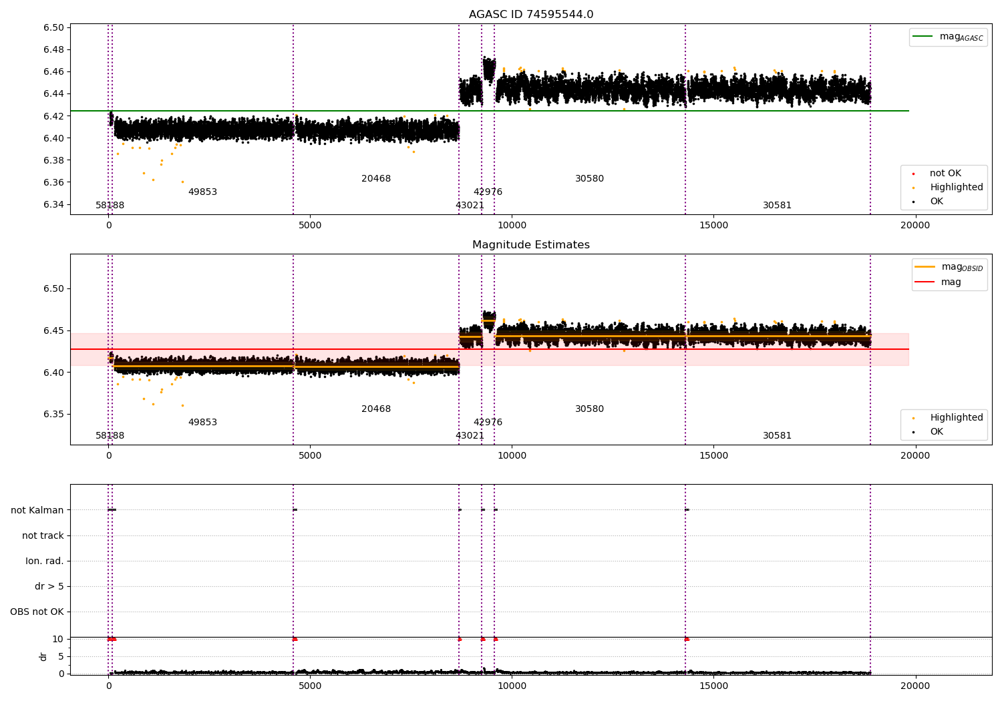The height and width of the screenshot is (701, 1002).
Task: Click the '6.36' y-axis tick label
Action: pyautogui.click(x=53, y=182)
